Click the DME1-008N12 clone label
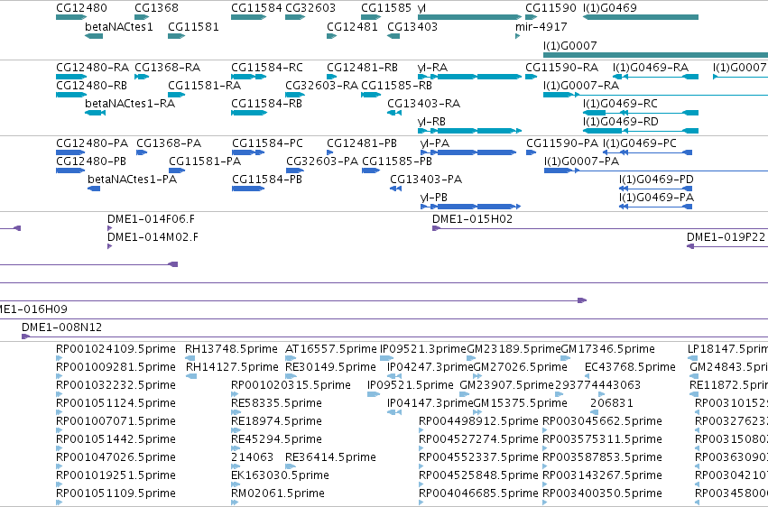 (61, 327)
